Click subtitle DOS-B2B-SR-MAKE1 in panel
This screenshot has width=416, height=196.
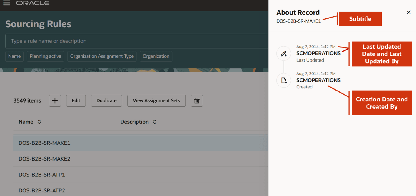tap(298, 21)
